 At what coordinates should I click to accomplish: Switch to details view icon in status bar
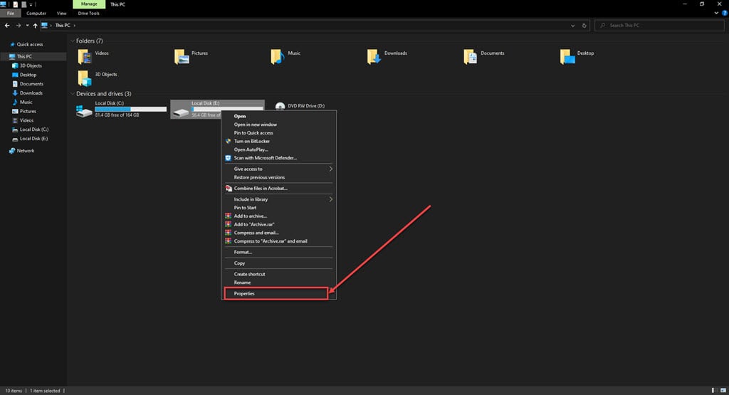[x=713, y=390]
